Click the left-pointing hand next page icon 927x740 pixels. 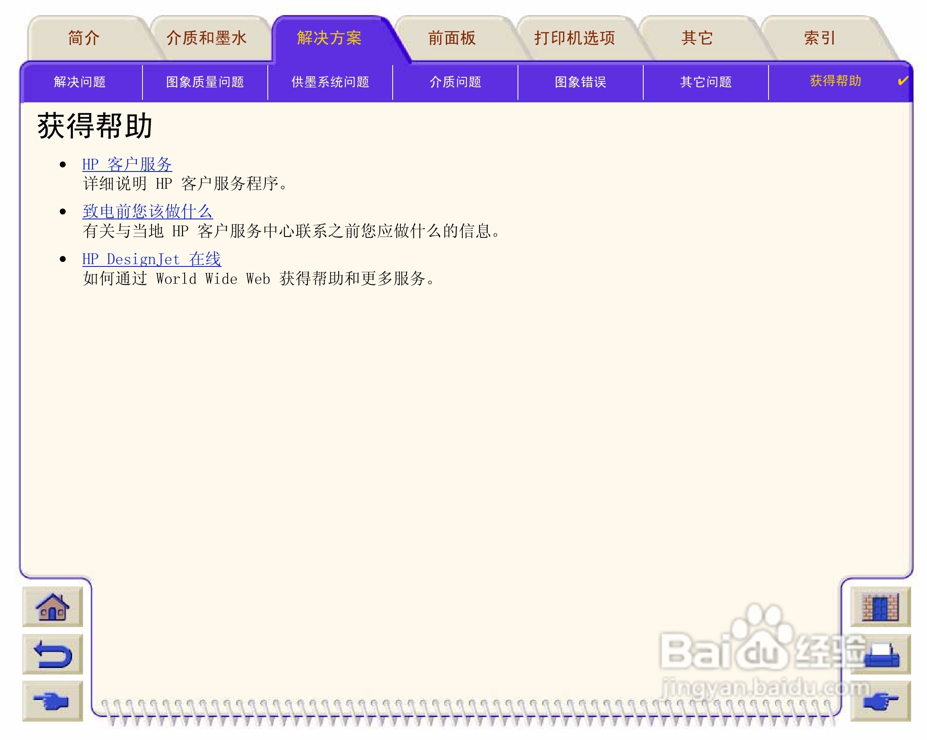click(52, 702)
